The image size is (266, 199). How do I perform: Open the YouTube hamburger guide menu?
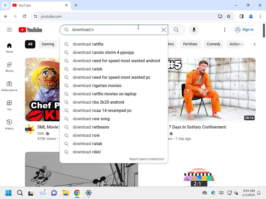pyautogui.click(x=9, y=30)
